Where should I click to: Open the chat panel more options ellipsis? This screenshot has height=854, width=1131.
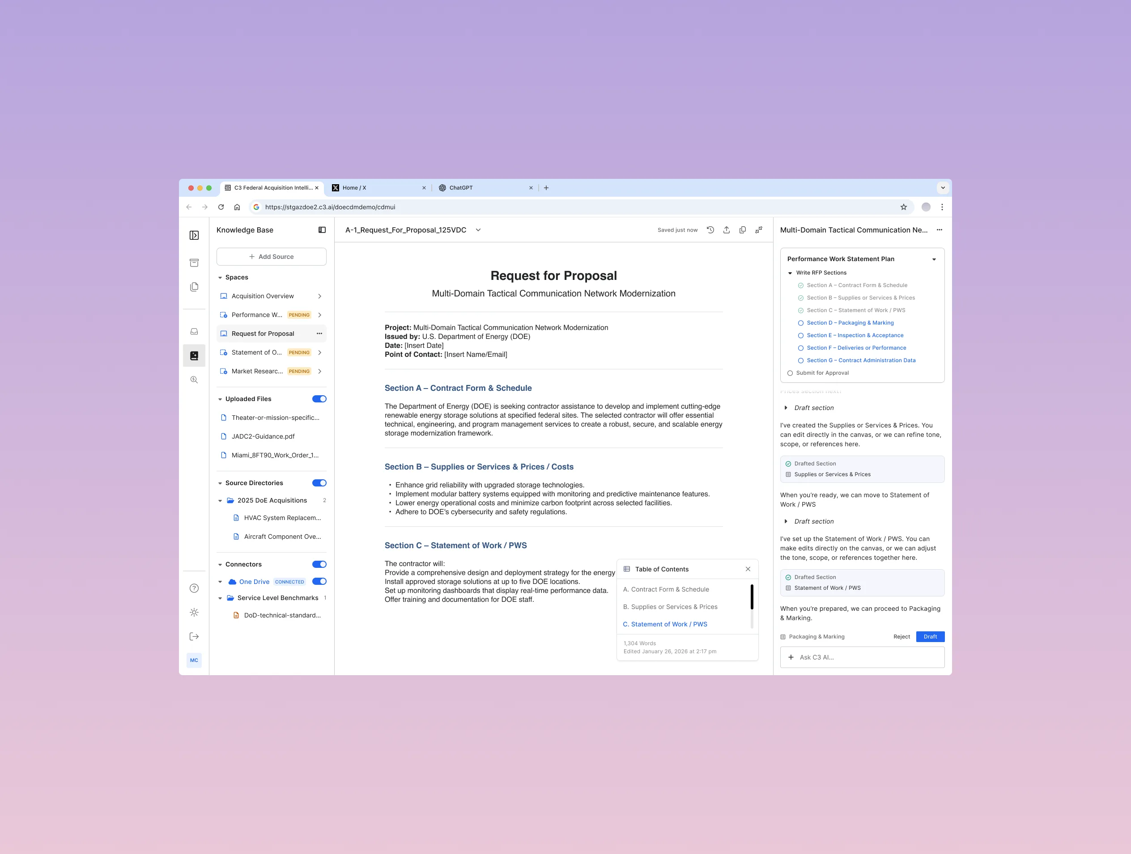(939, 230)
